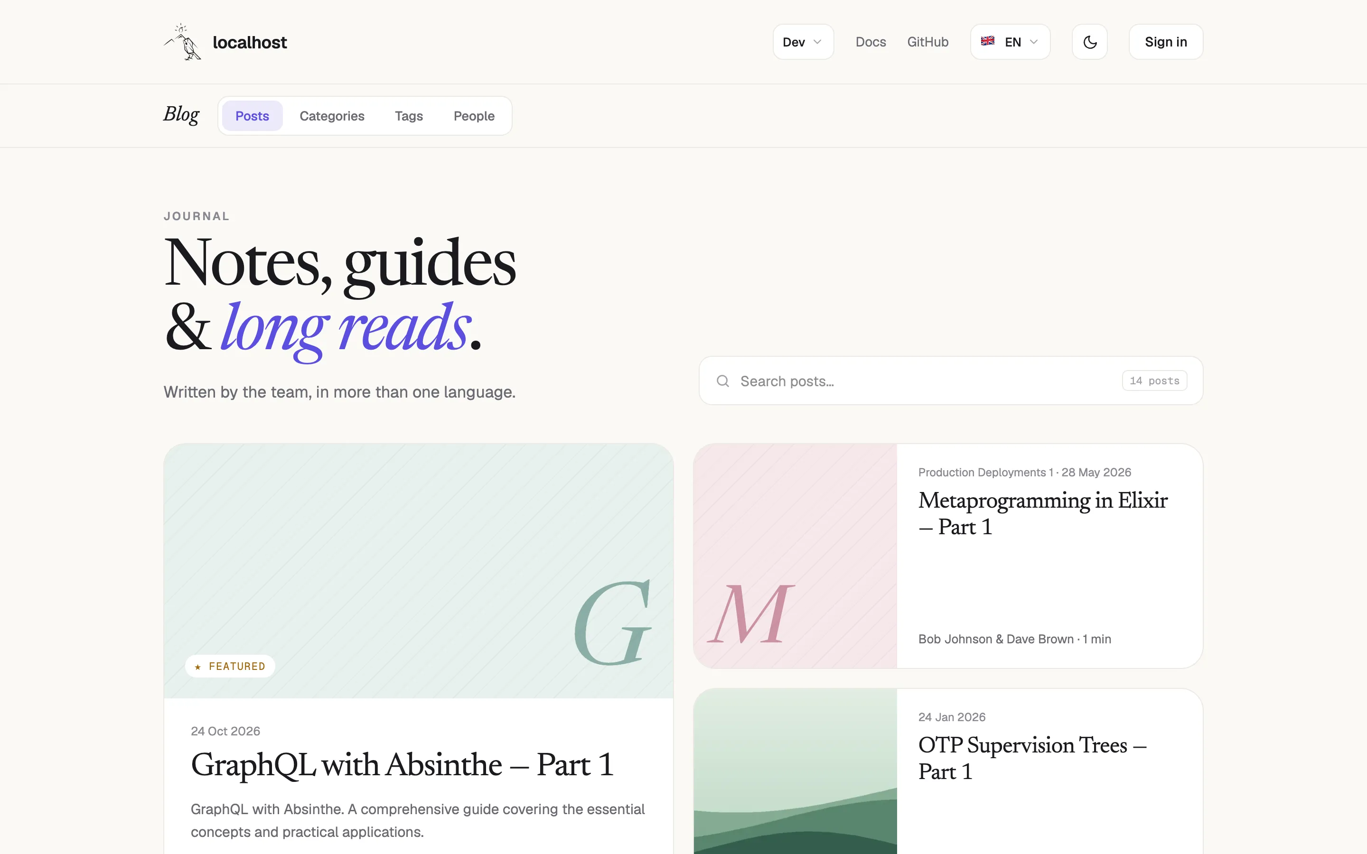Expand the EN language selector
Viewport: 1367px width, 854px height.
1010,42
